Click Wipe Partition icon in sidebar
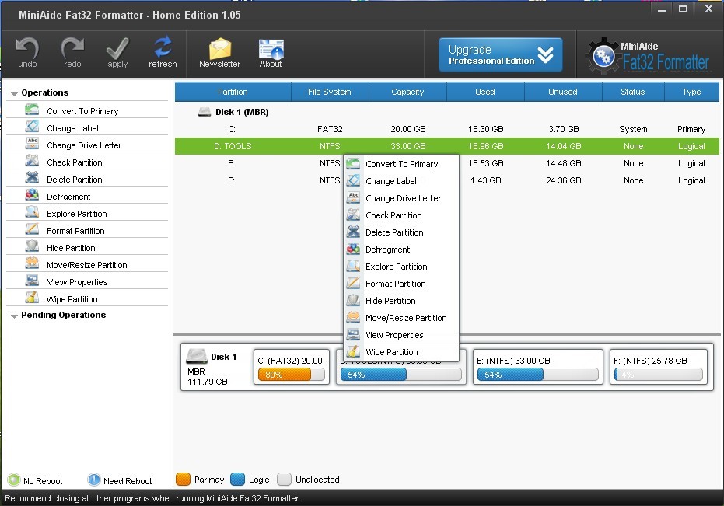The height and width of the screenshot is (506, 724). pyautogui.click(x=32, y=298)
